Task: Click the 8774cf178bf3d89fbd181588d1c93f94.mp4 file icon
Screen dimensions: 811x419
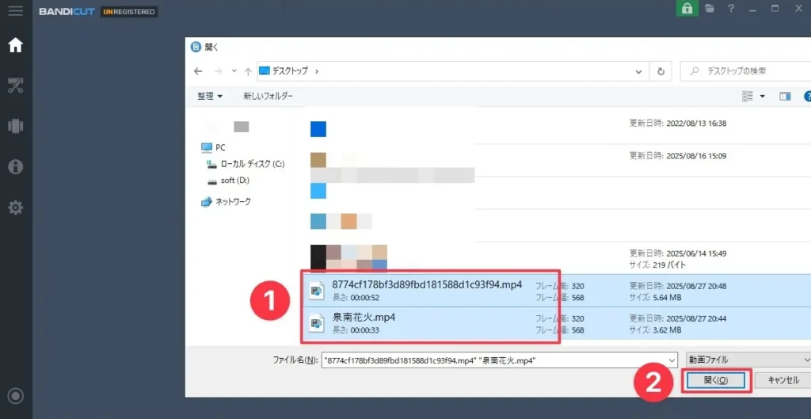Action: tap(317, 291)
